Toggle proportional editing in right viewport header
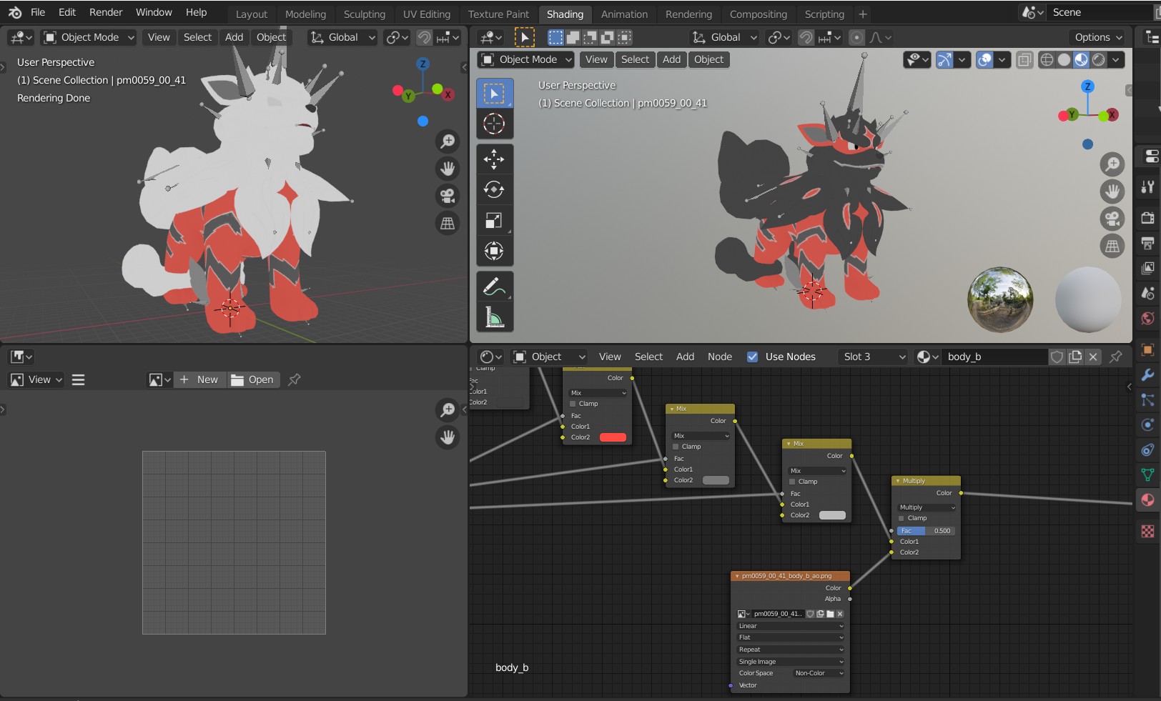Screen dimensions: 1161x701 [856, 37]
